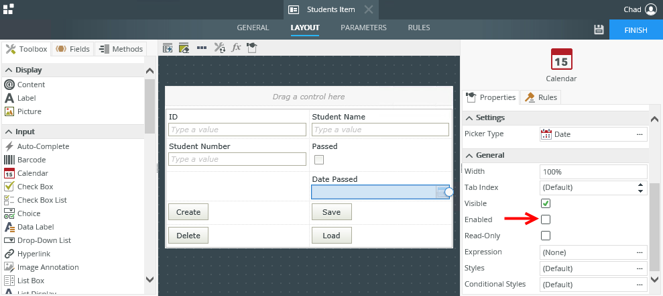Screen dimensions: 663x296
Task: Open the calendar picker on Date Passed
Action: coord(442,193)
